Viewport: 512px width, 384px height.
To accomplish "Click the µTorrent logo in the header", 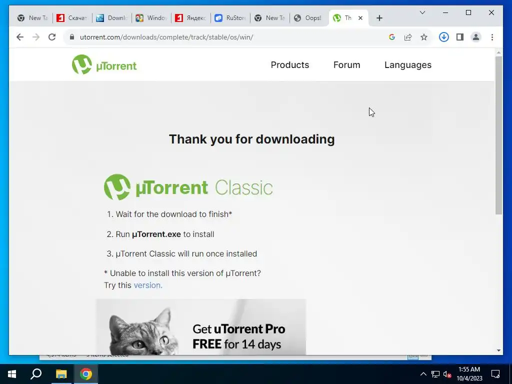I will click(x=104, y=64).
